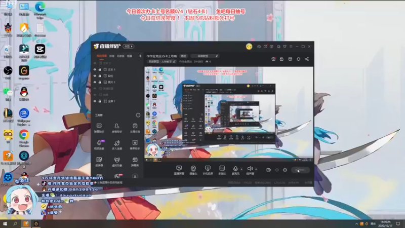Screen dimensions: 405x228
Task: Edit the category using the pencil beside 英雄联盟
Action: coord(217,56)
